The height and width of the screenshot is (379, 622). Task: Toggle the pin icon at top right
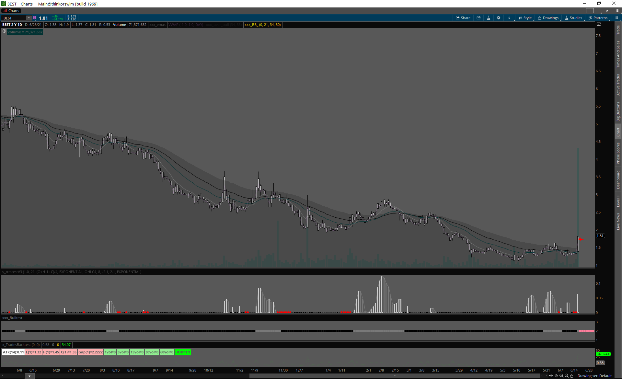tap(607, 11)
